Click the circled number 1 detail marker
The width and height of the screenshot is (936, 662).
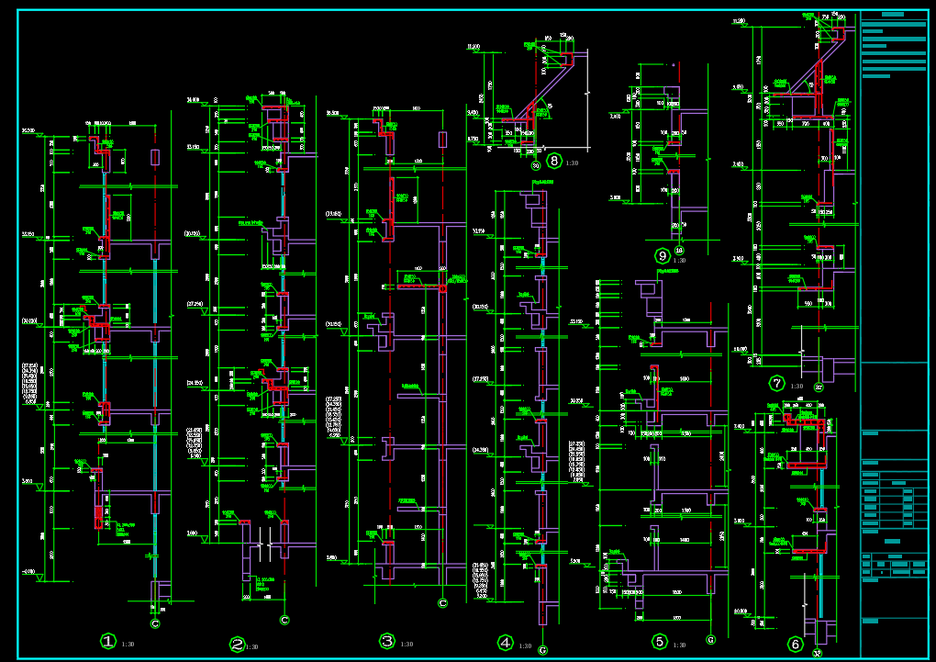pos(108,642)
